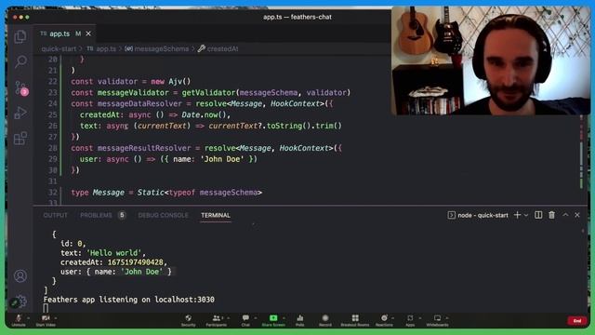
Task: Open Zoom Security options
Action: [188, 320]
